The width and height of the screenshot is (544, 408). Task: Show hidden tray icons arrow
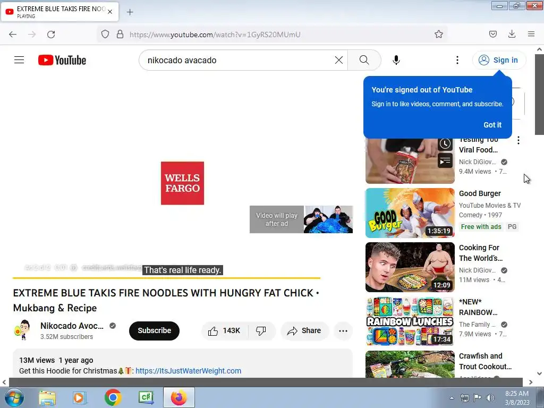[x=452, y=398]
